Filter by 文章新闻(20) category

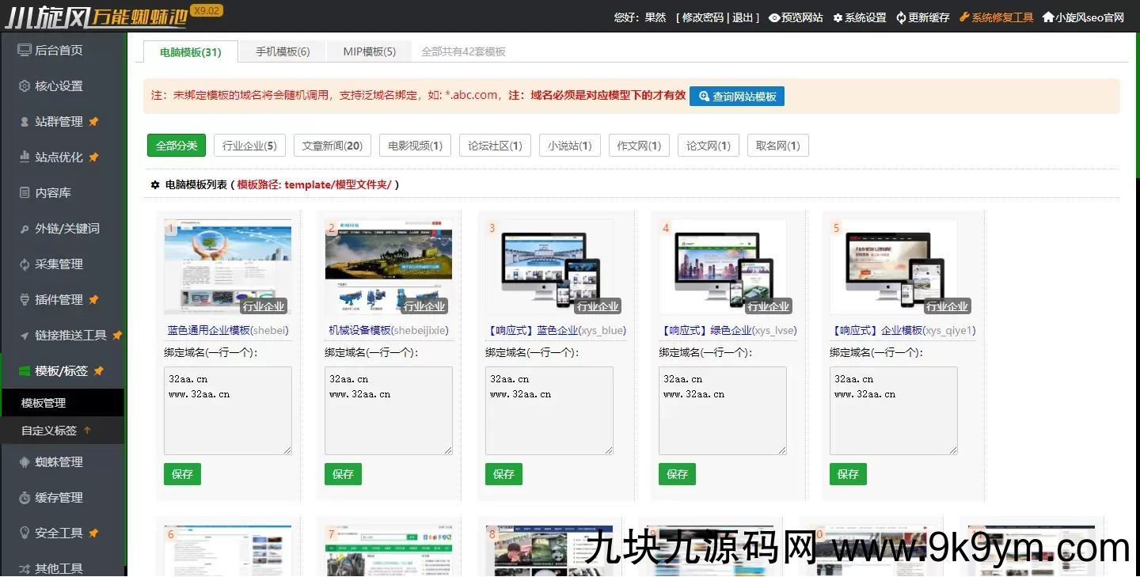332,146
